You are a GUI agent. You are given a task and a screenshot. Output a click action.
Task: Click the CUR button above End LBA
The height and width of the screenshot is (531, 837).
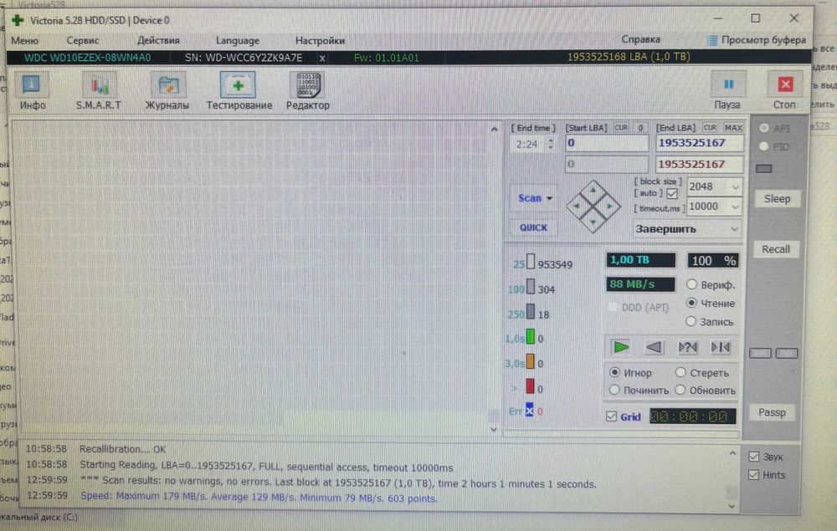[x=710, y=128]
